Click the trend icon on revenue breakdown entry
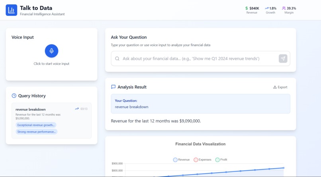The height and width of the screenshot is (177, 321). [x=77, y=109]
